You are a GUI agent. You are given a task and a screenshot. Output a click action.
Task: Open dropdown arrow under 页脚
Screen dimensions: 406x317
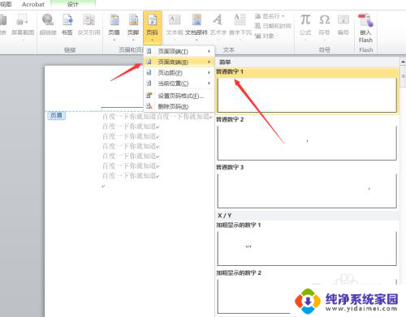[x=133, y=40]
